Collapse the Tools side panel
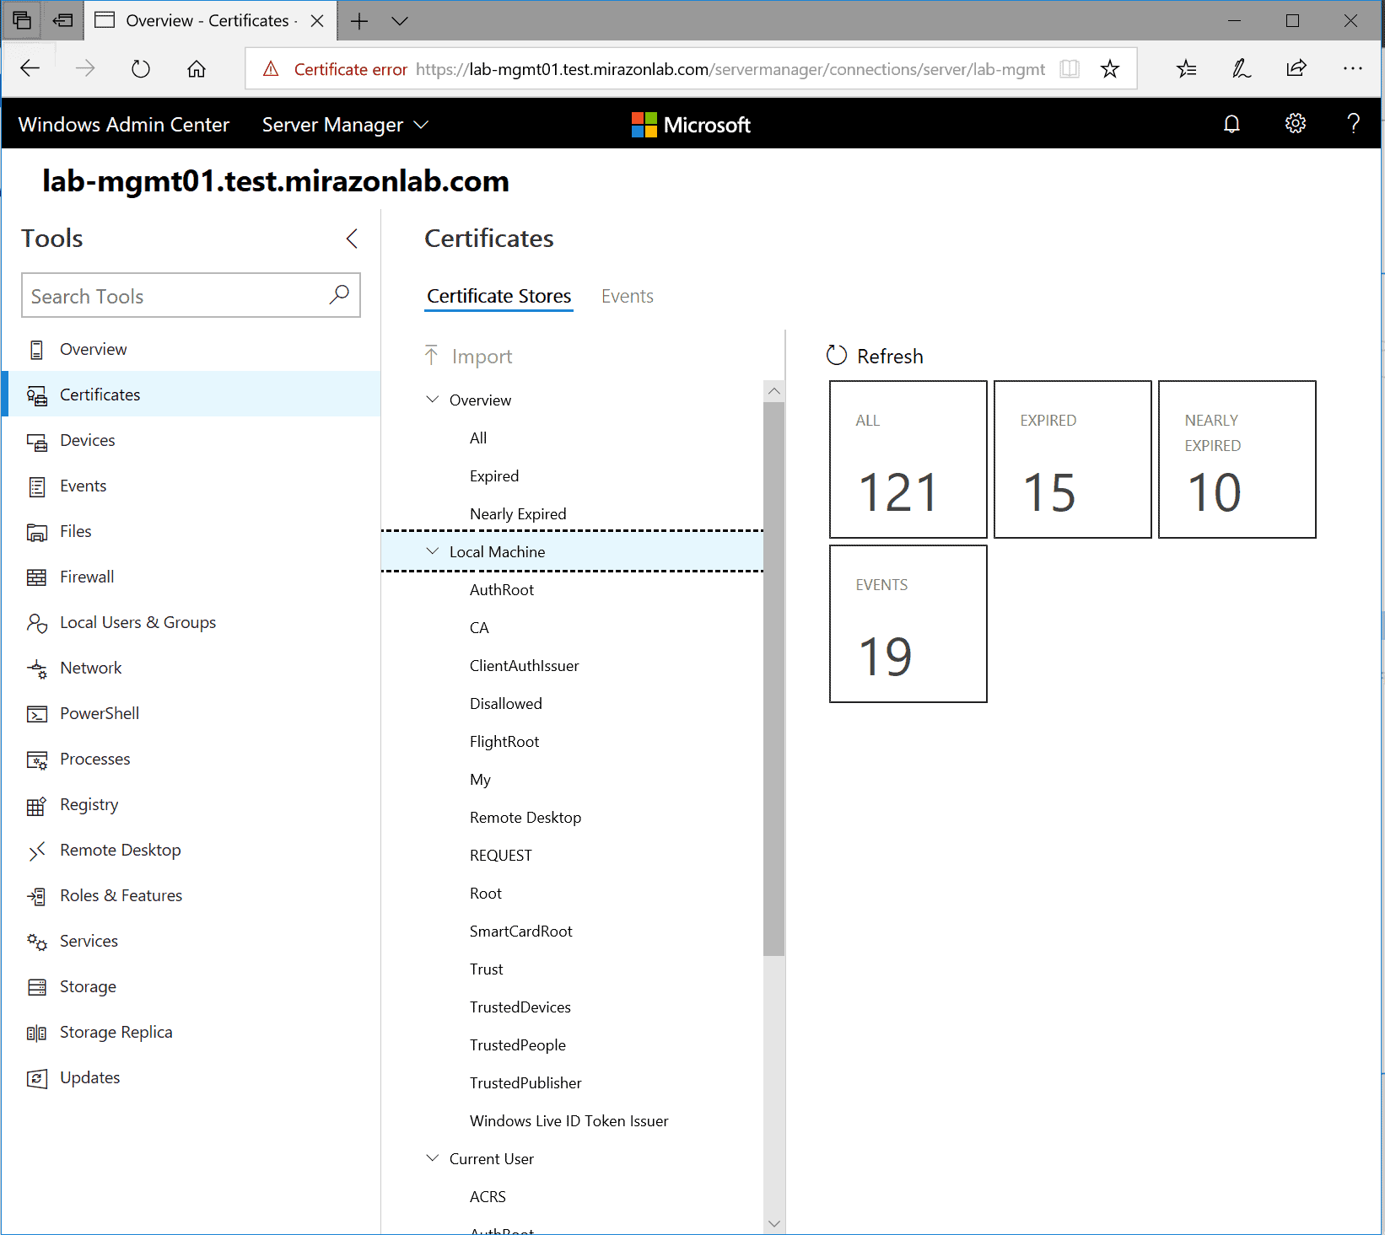 pos(352,239)
